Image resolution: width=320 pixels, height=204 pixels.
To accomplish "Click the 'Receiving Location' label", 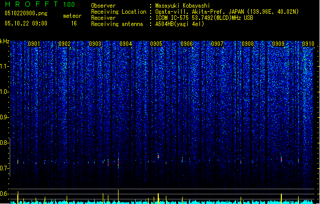I will [x=119, y=12].
